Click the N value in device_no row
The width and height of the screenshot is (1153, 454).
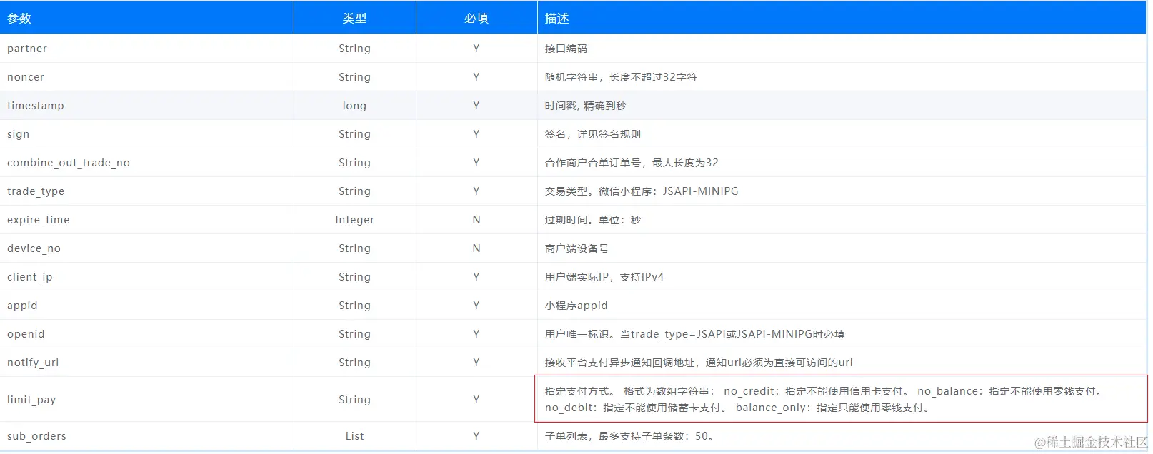[476, 248]
